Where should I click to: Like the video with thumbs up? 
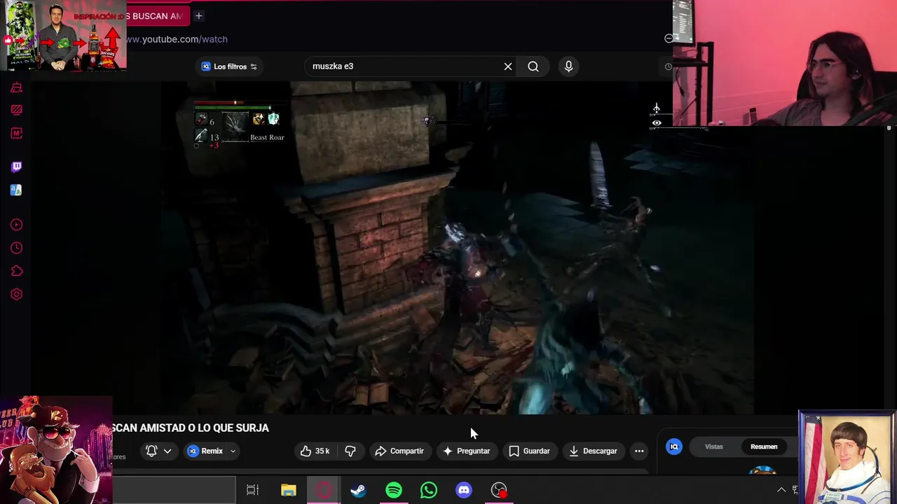(315, 451)
